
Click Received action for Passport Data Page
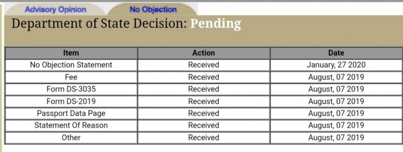[x=204, y=113]
